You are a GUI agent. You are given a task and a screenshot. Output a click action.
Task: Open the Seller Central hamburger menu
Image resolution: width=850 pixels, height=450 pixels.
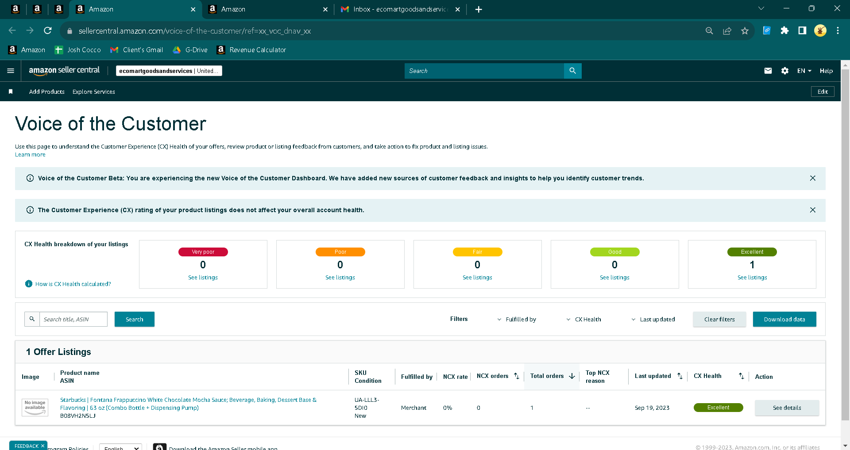tap(11, 71)
